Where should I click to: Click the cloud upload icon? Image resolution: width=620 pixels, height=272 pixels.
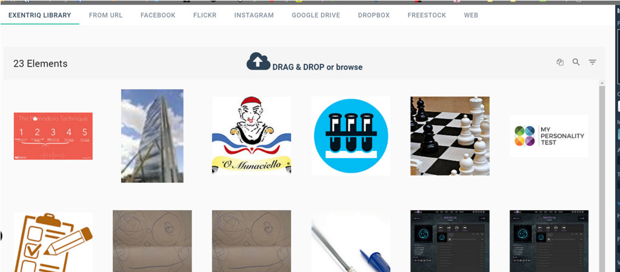pyautogui.click(x=258, y=61)
